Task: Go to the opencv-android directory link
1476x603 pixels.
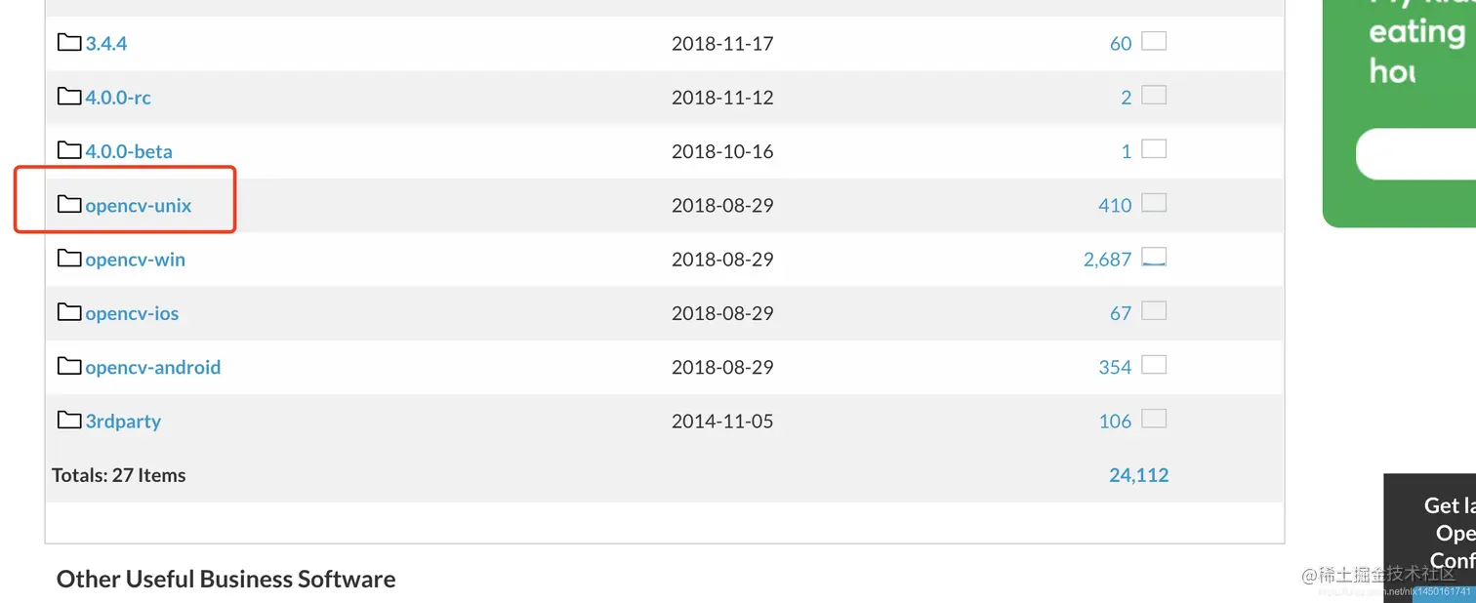Action: point(152,368)
